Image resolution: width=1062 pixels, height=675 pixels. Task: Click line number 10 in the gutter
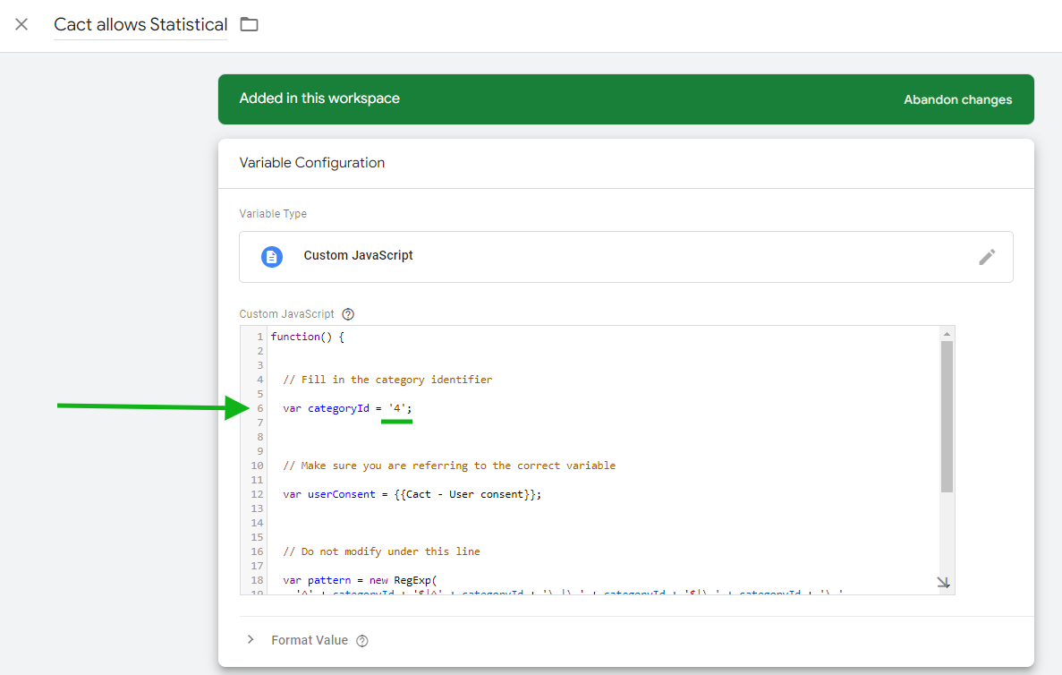tap(257, 466)
